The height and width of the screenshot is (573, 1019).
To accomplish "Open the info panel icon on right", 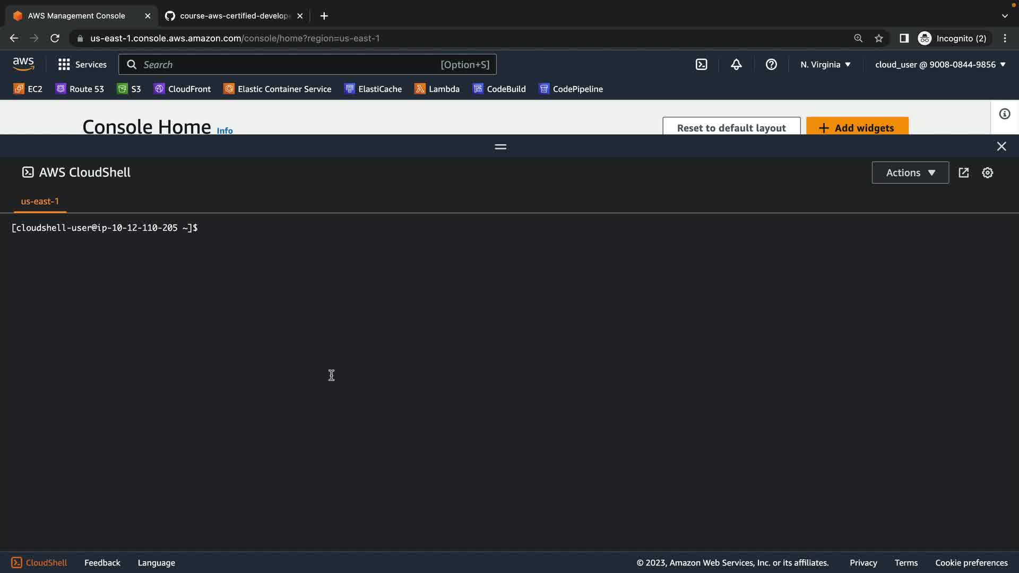I will point(1004,114).
